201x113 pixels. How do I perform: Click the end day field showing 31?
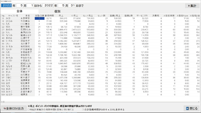72,6
